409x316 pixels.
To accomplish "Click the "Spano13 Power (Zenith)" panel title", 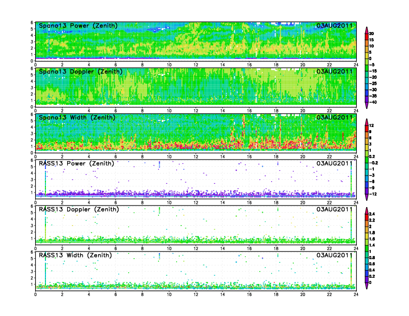I will click(x=78, y=25).
